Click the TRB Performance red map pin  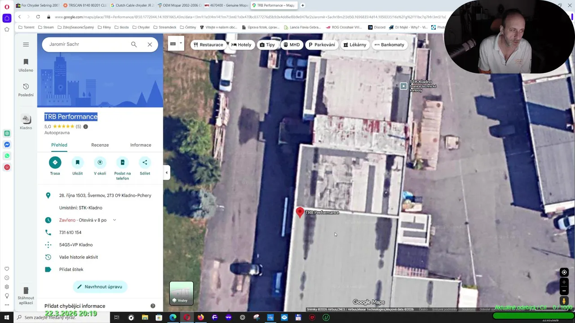click(x=300, y=213)
